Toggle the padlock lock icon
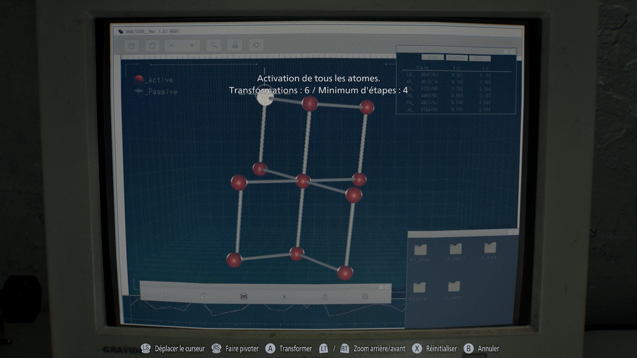The width and height of the screenshot is (637, 358). (x=235, y=45)
